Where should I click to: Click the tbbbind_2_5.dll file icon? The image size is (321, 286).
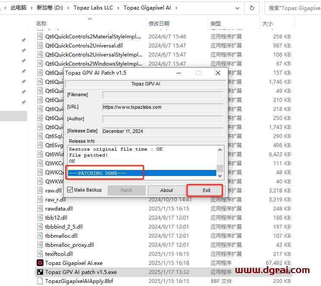coord(40,226)
